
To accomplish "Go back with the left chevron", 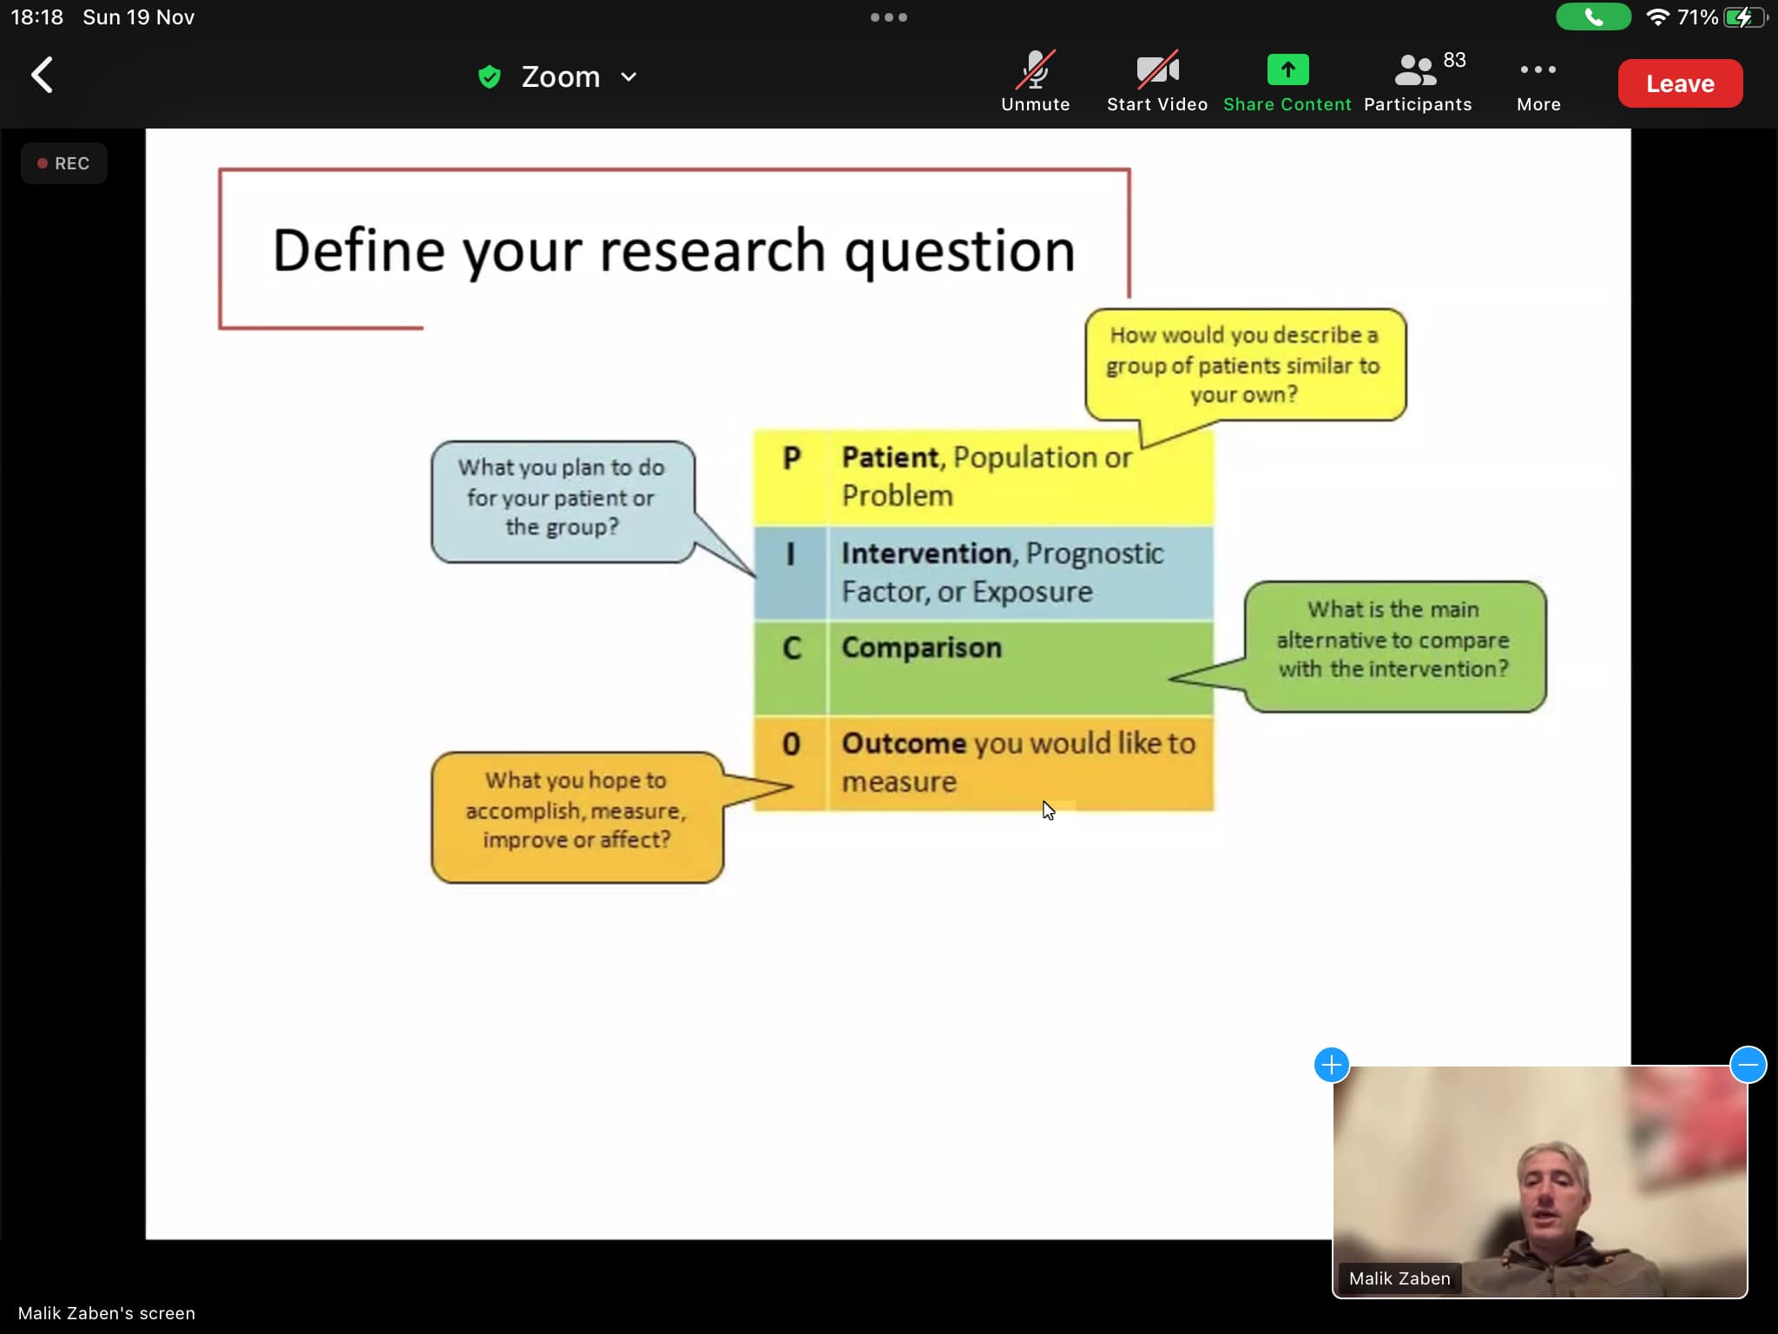I will 42,76.
